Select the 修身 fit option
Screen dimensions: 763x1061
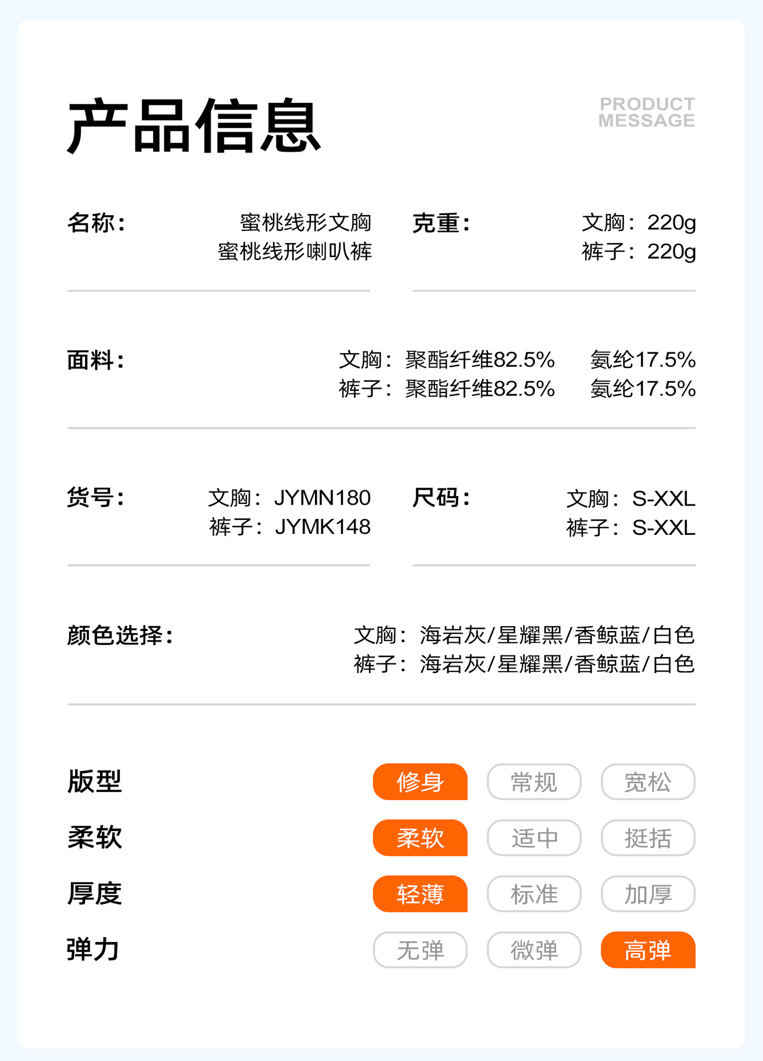pyautogui.click(x=420, y=782)
